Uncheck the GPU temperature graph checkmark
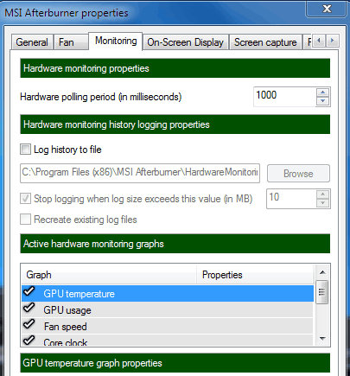 click(x=29, y=291)
